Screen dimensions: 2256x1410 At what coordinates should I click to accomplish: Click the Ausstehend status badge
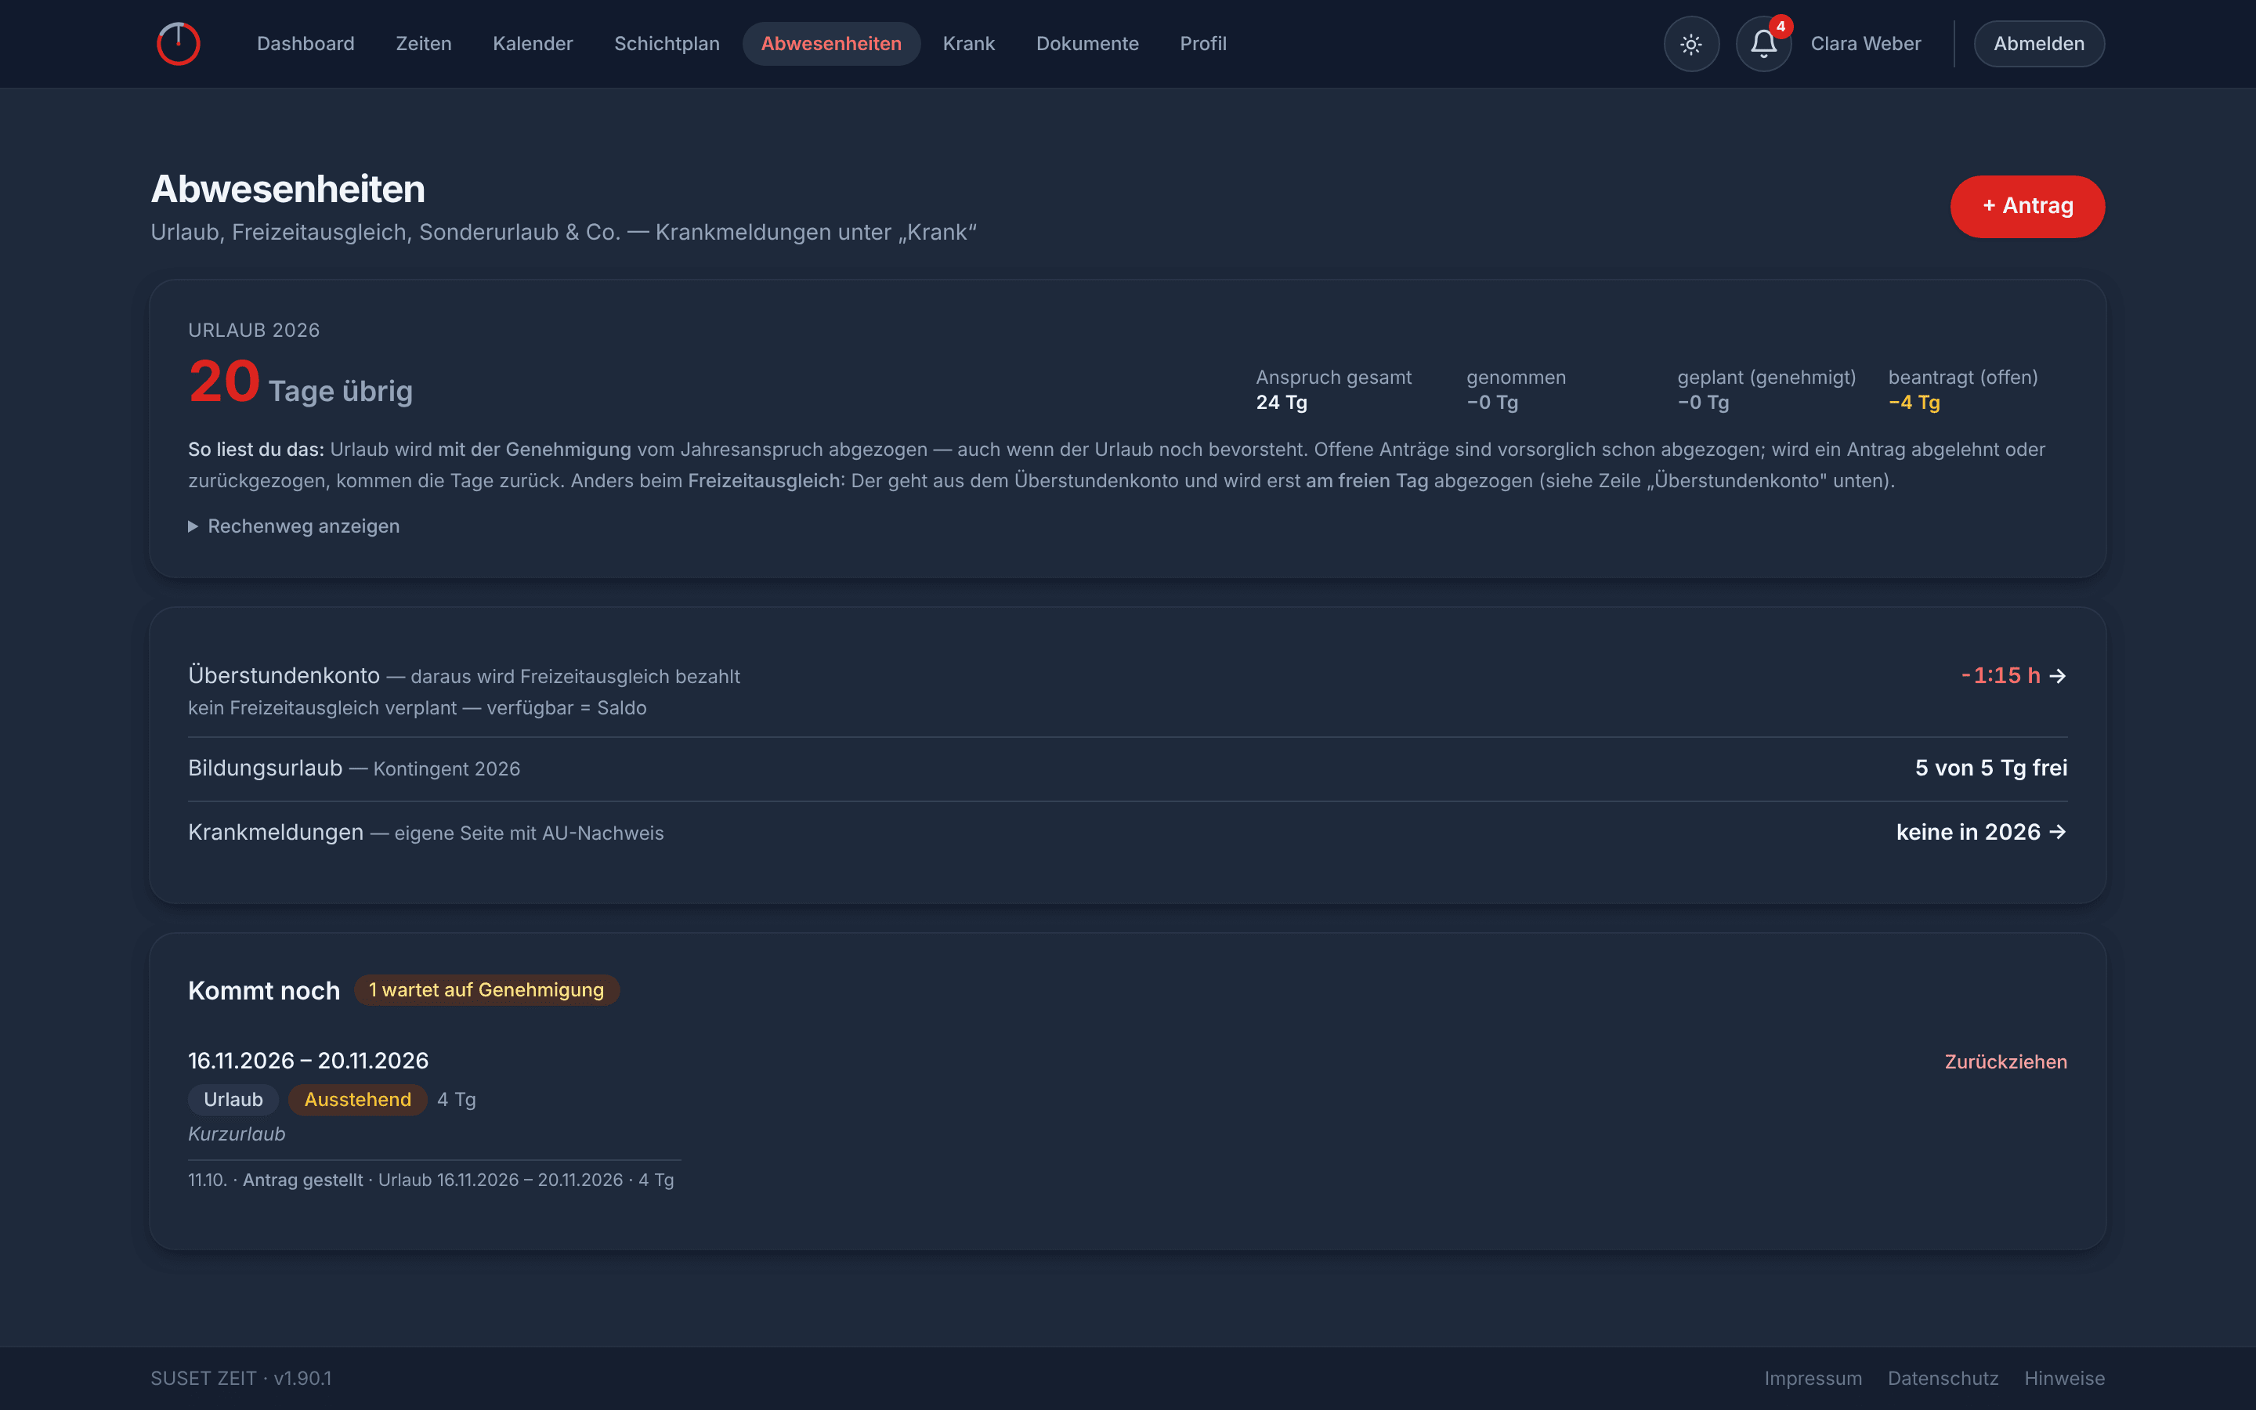(358, 1100)
